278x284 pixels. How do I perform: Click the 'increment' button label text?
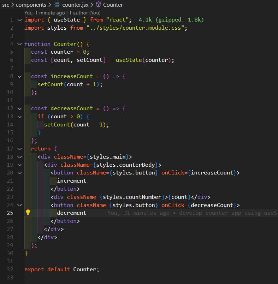click(x=72, y=181)
